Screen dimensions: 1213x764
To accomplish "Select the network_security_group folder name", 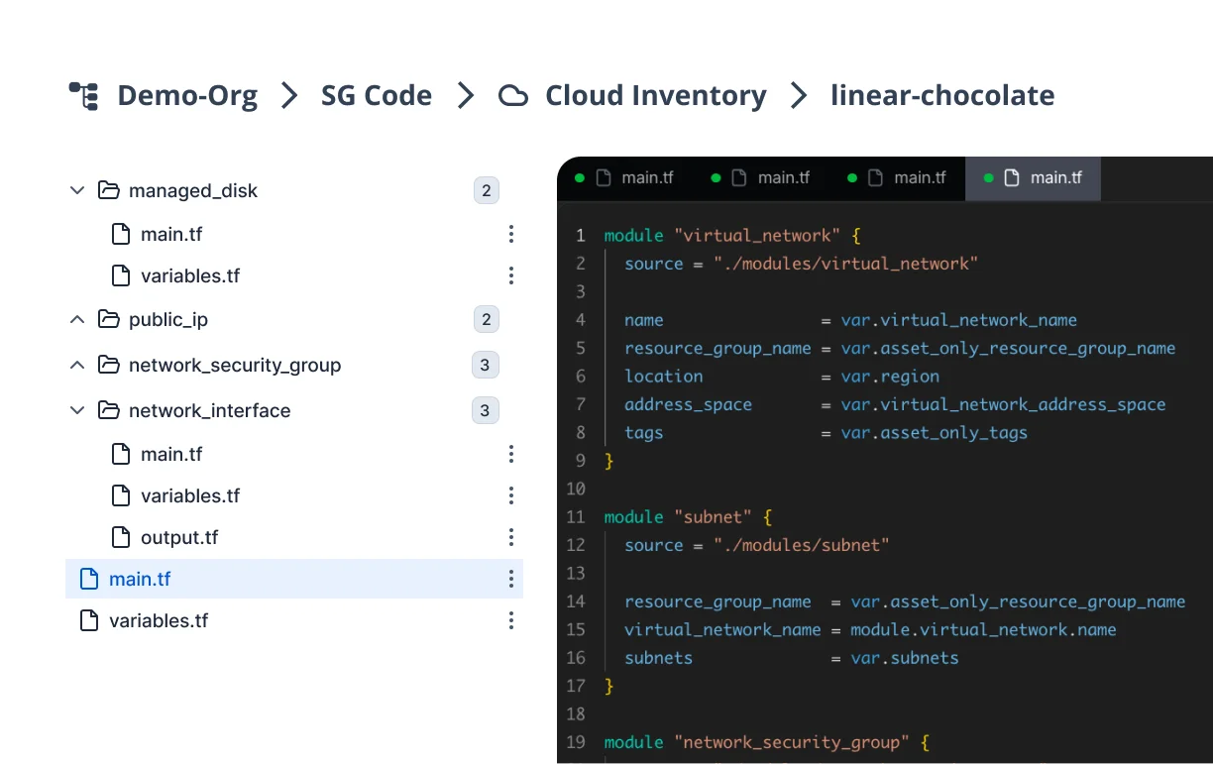I will tap(235, 366).
